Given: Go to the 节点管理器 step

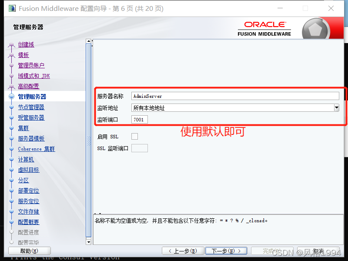Looking at the screenshot, I should tap(31, 107).
